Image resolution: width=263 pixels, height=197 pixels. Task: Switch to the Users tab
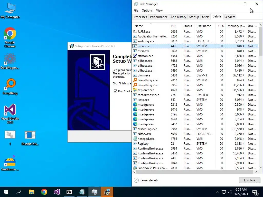(x=206, y=17)
